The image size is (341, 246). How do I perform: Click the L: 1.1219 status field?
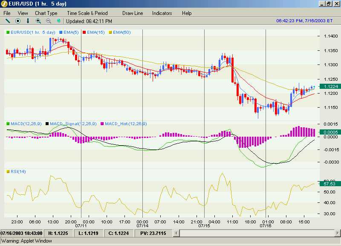[x=88, y=233]
